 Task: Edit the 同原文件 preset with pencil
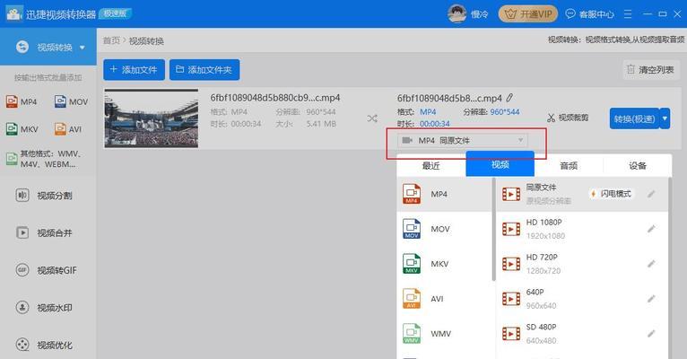651,194
